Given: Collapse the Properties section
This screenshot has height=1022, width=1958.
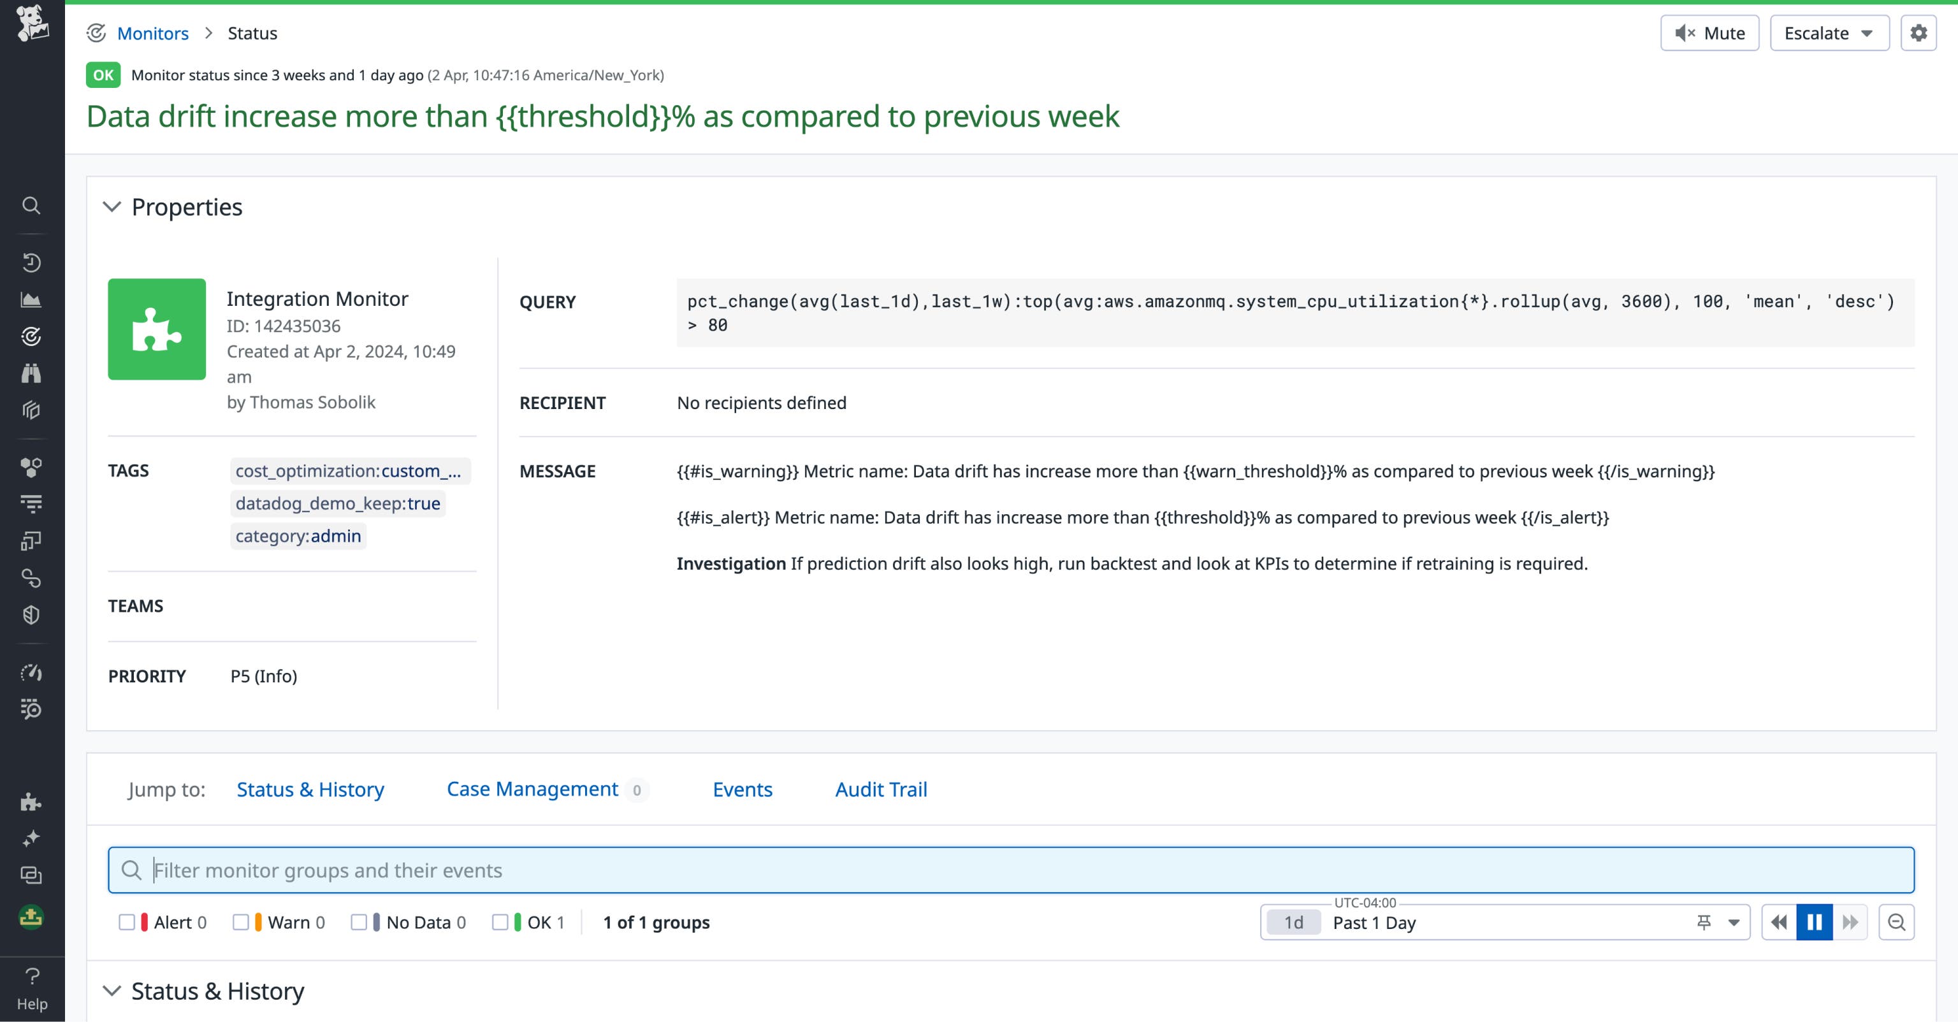Looking at the screenshot, I should tap(112, 206).
